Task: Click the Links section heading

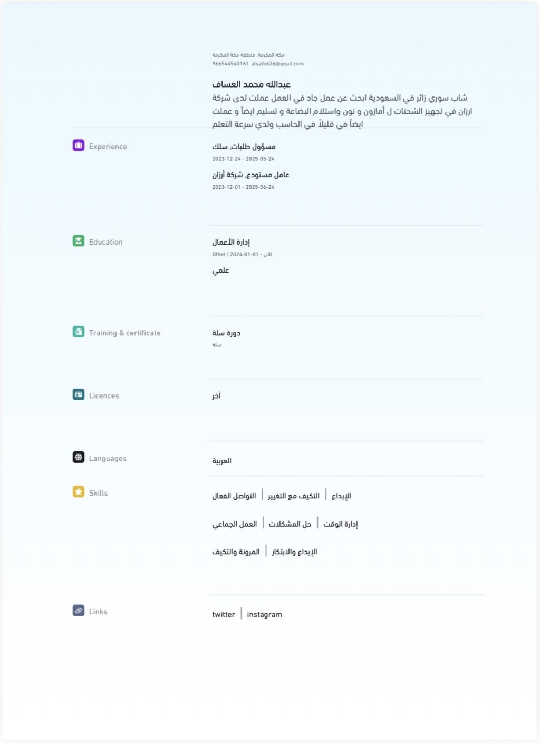Action: 98,612
